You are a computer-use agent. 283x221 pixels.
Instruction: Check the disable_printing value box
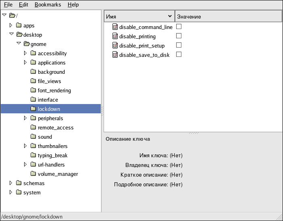point(179,36)
